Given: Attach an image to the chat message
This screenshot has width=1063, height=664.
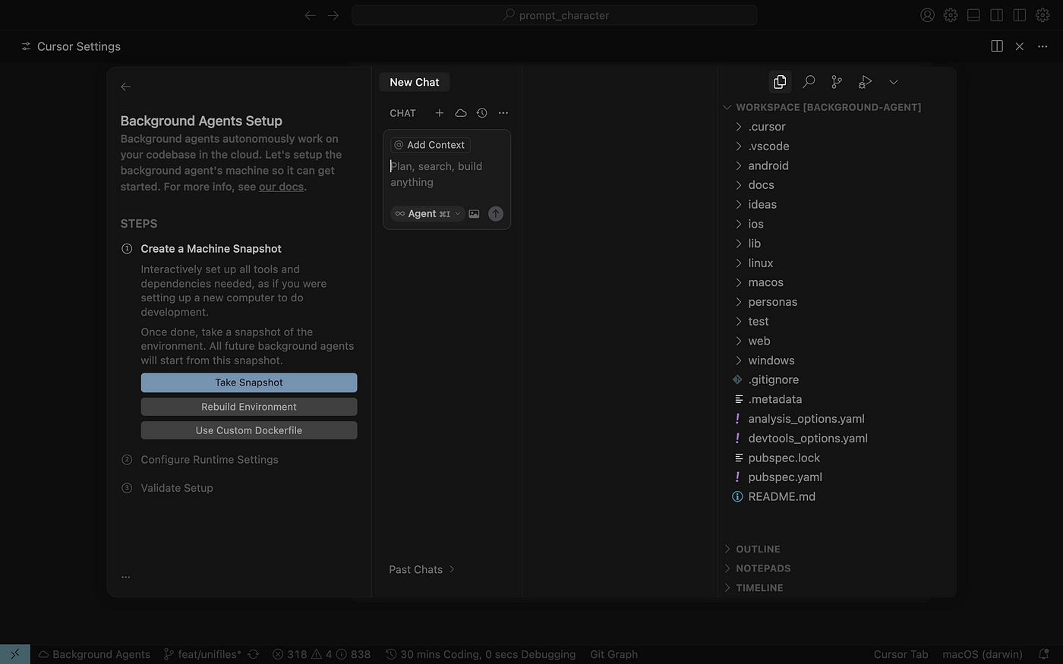Looking at the screenshot, I should coord(474,213).
